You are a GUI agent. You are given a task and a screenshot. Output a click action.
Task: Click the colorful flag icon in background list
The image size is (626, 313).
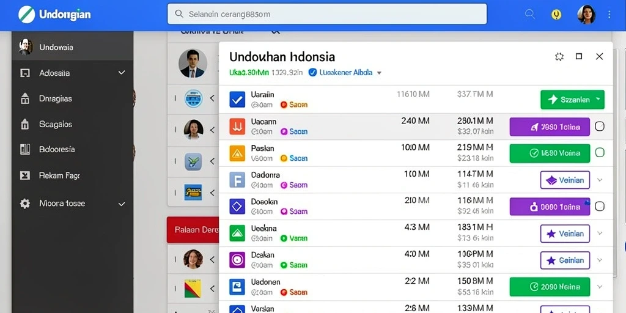coord(193,289)
